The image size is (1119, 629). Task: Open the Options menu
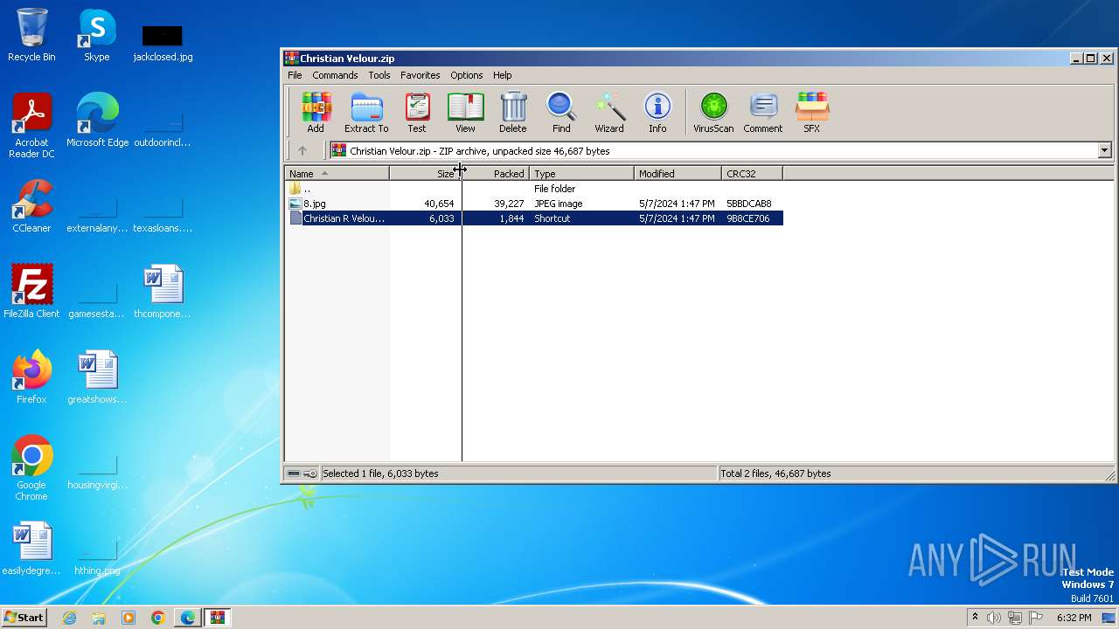(467, 75)
